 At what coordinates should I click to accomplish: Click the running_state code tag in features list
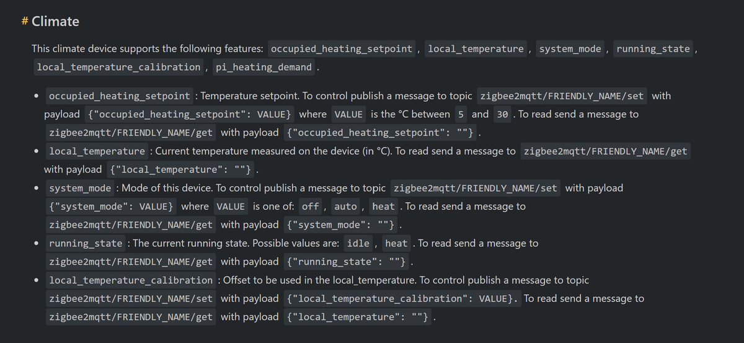coord(653,48)
